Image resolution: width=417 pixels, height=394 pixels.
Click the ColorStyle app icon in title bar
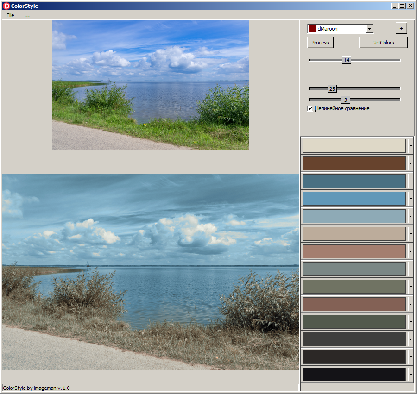(6, 6)
